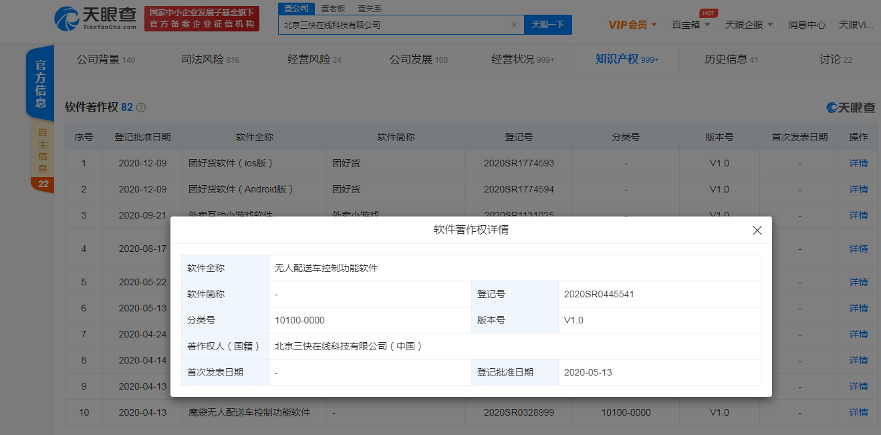Switch to 查老板 search tab
This screenshot has width=881, height=435.
point(333,9)
